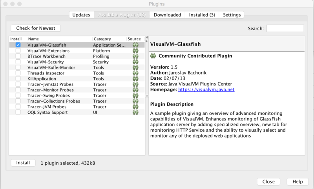Check the VisualVM-Security install checkbox
The height and width of the screenshot is (189, 314).
pyautogui.click(x=18, y=62)
